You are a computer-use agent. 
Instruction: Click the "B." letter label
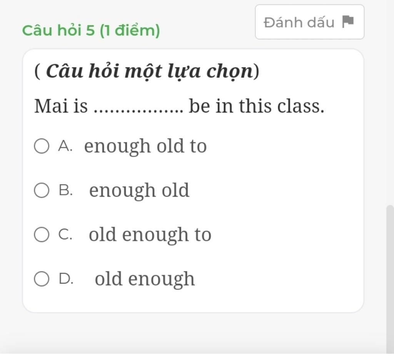click(x=66, y=191)
